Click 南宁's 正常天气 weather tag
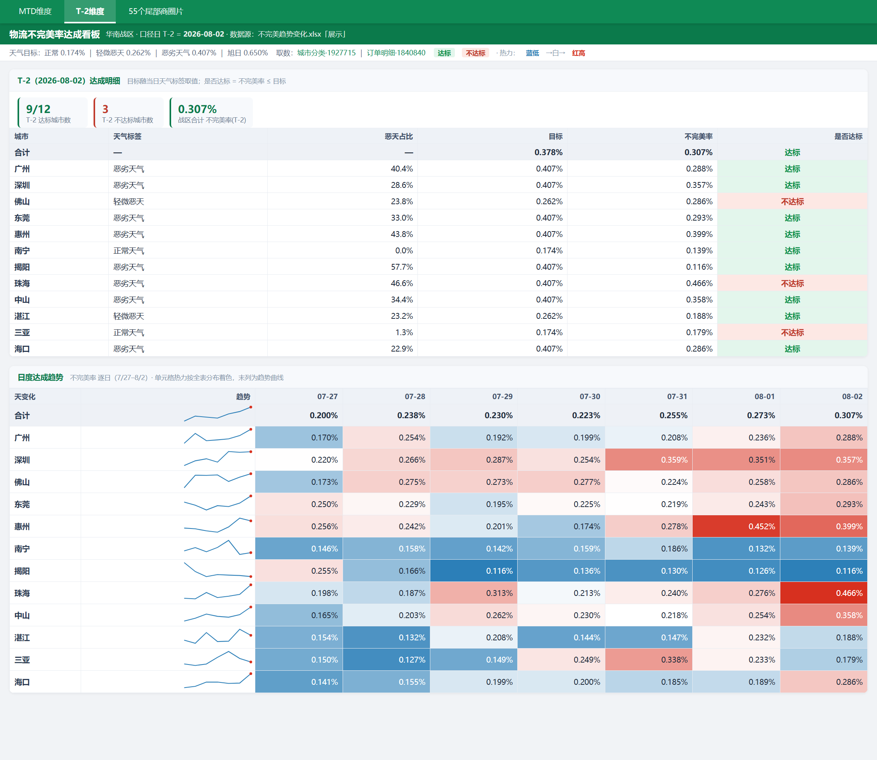The height and width of the screenshot is (760, 877). click(129, 251)
